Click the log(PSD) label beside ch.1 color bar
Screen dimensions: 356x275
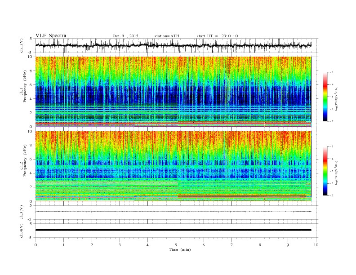[x=336, y=99]
